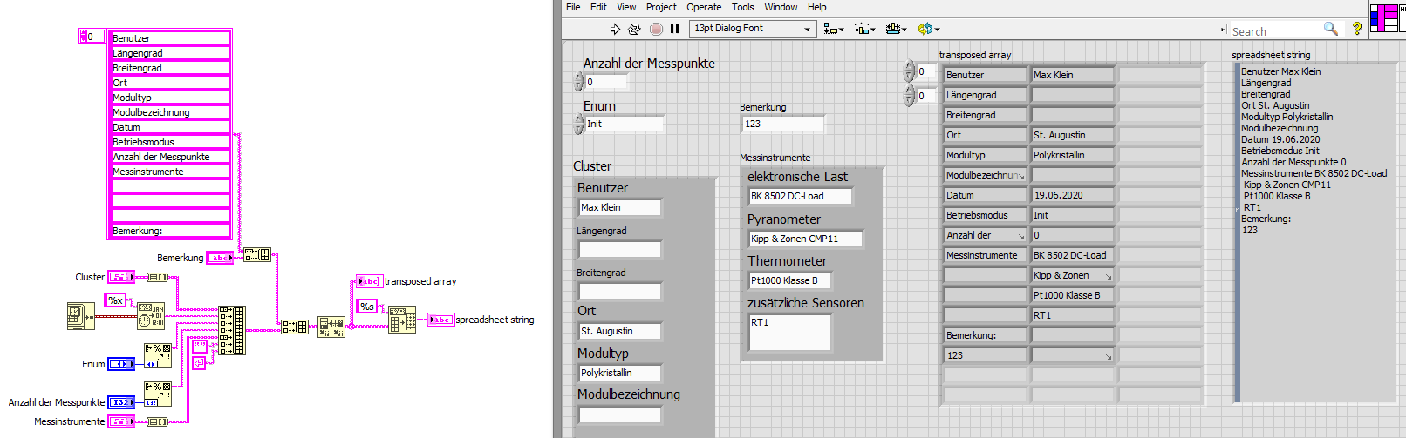
Task: Click Cluster To Array node beside Cluster terminal
Action: pos(157,277)
